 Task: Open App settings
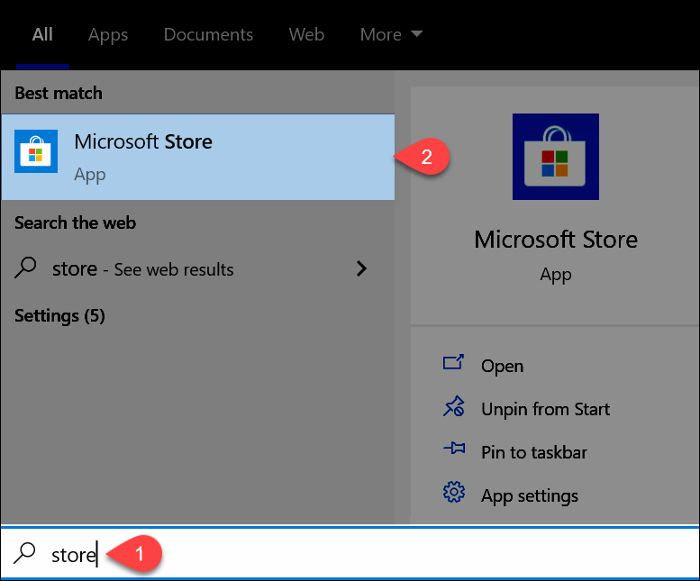[x=530, y=495]
